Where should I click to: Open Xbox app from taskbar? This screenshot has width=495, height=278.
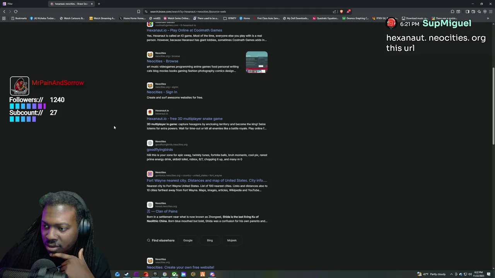pos(174,274)
